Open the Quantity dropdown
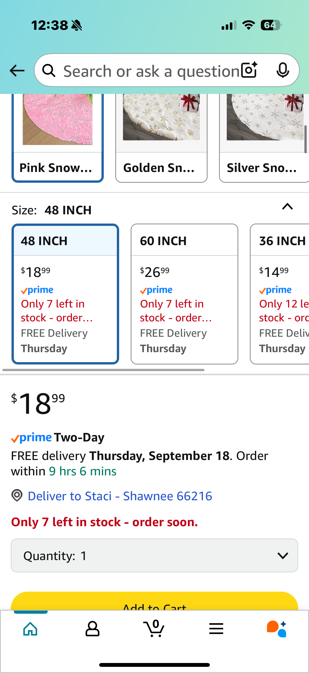 (154, 555)
